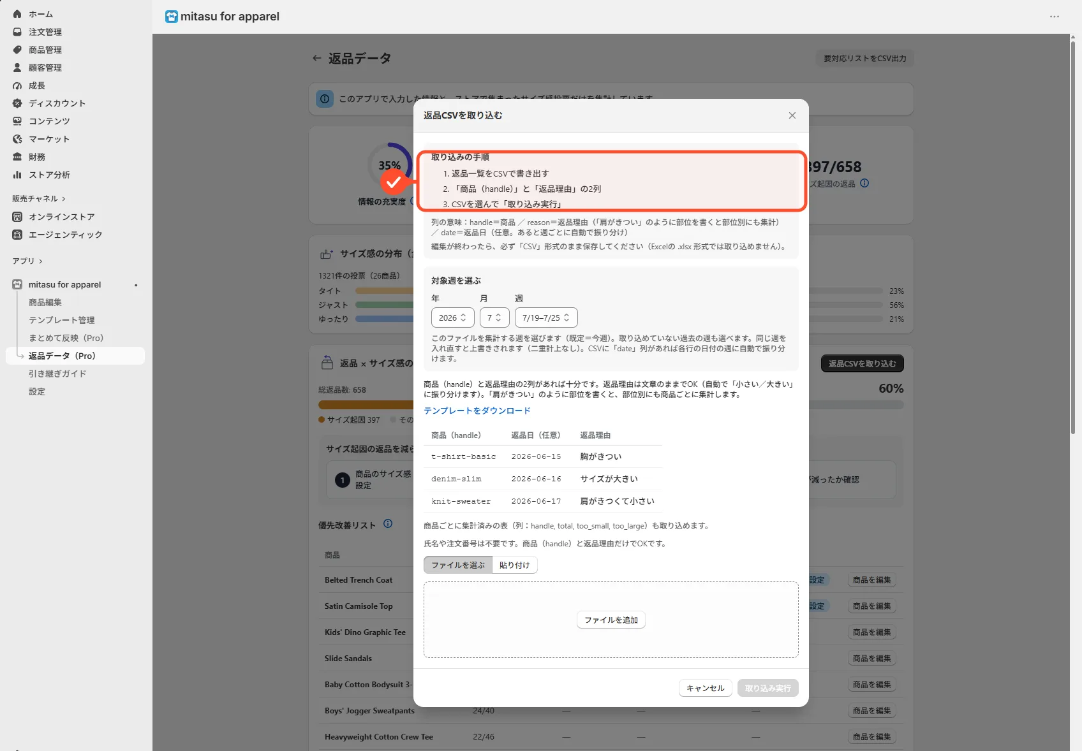Click the mitasu for apparel sidebar app icon
The height and width of the screenshot is (751, 1082).
tap(17, 284)
